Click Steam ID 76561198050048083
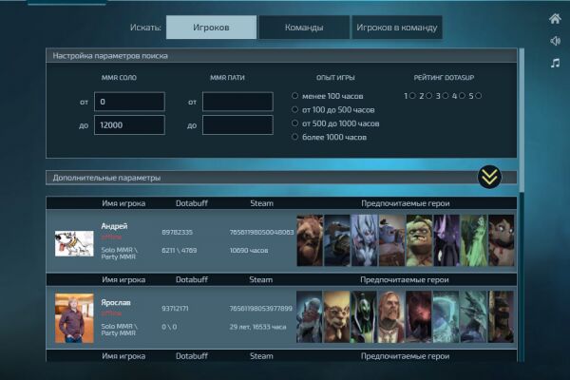Viewport: 570px width, 380px height. (261, 232)
